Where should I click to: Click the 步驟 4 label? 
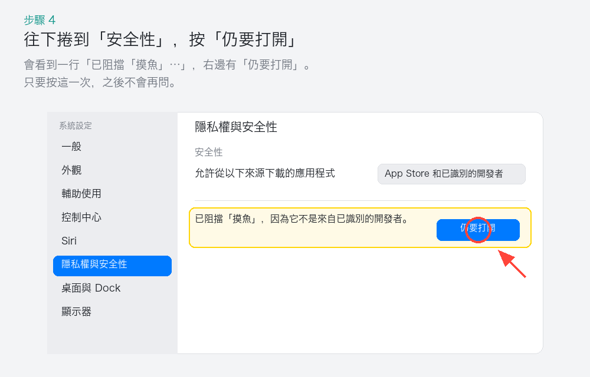[40, 20]
